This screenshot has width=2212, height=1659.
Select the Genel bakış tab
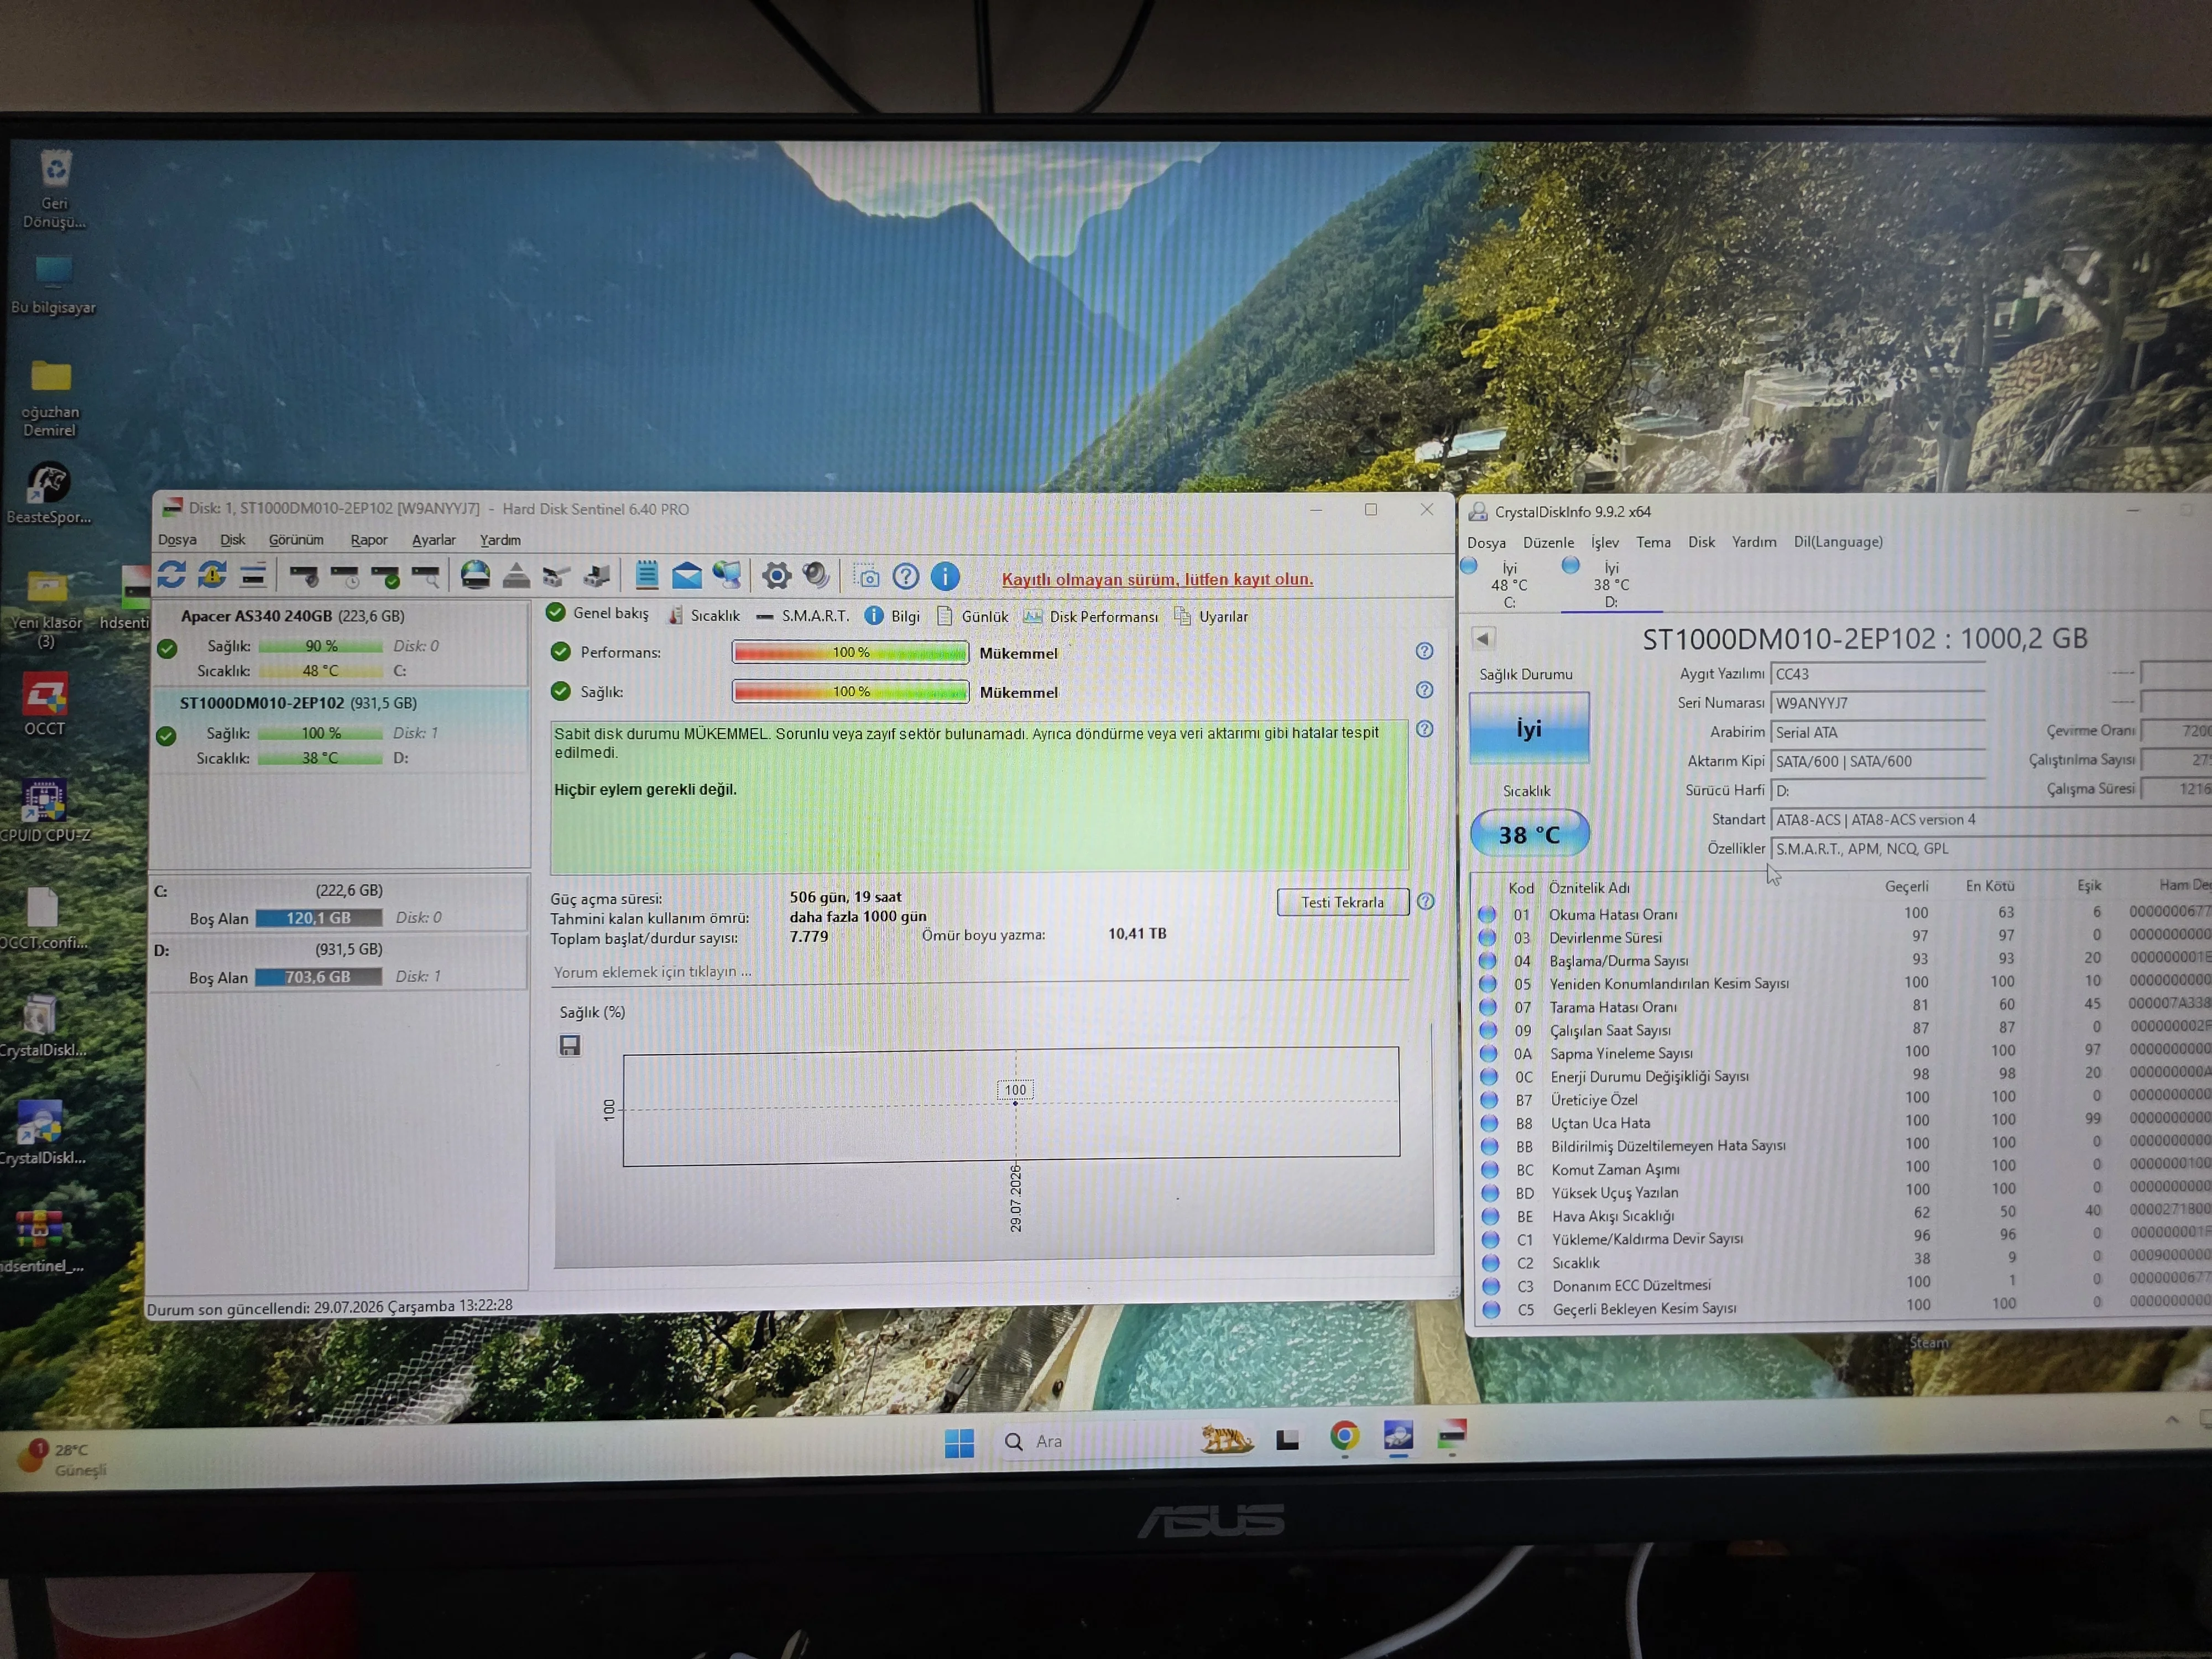(x=598, y=613)
